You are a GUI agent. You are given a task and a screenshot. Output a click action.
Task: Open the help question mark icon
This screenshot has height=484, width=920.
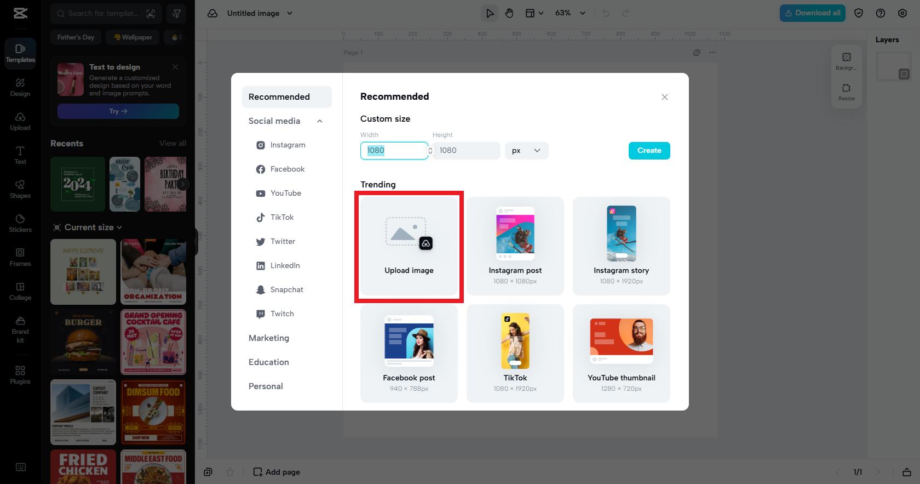881,13
